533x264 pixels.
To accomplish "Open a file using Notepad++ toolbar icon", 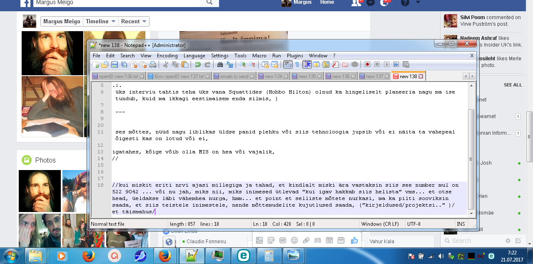I will click(x=105, y=64).
